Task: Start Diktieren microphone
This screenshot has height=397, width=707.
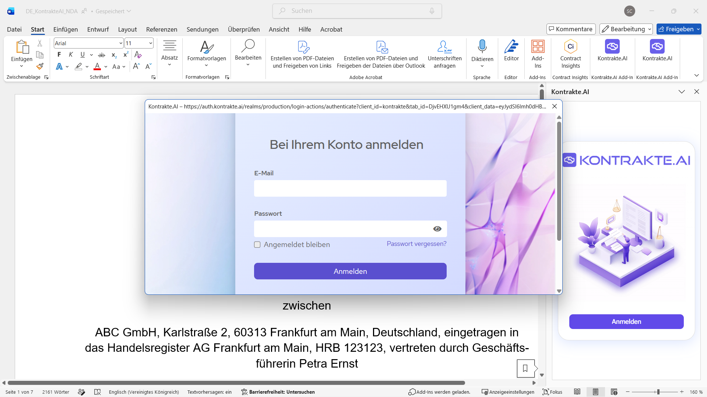Action: coord(482,47)
